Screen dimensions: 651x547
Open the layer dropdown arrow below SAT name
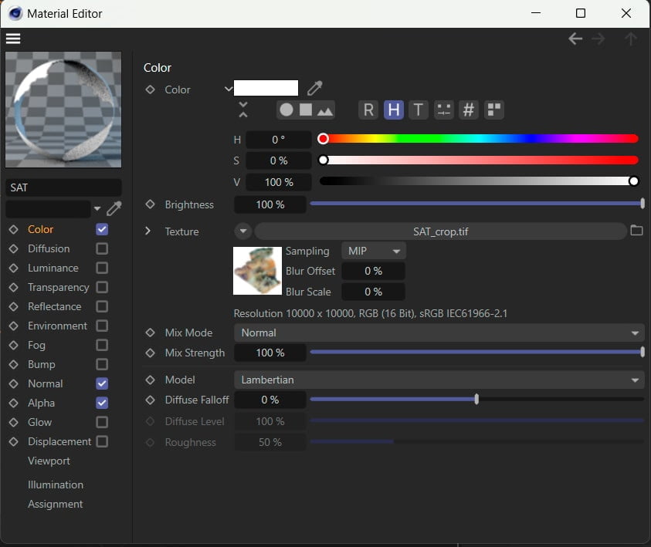click(97, 208)
